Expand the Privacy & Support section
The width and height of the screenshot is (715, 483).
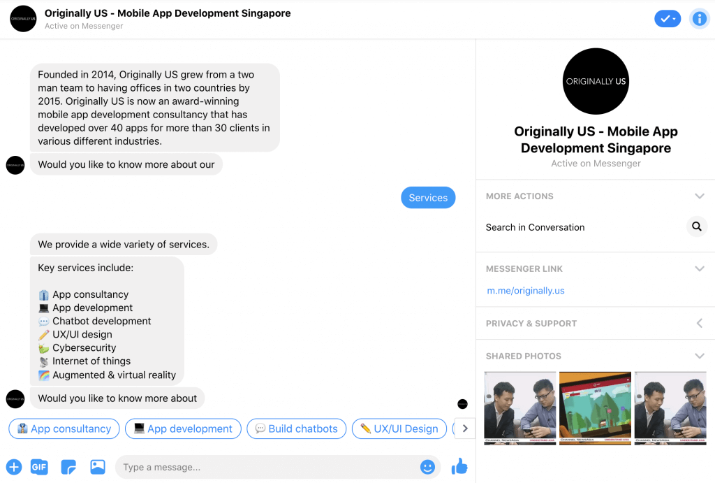pos(700,323)
